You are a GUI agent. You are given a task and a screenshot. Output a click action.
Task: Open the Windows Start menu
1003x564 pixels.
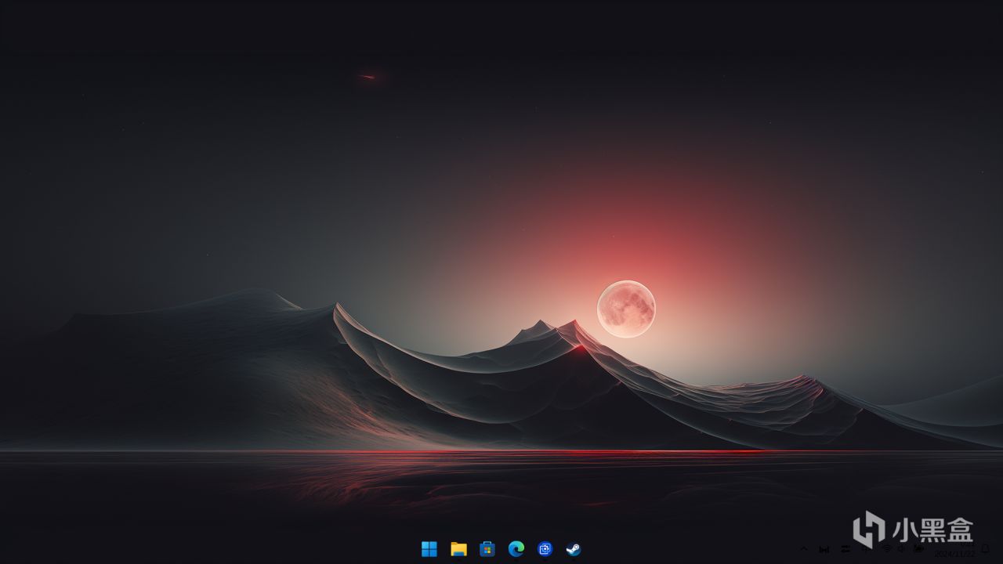pos(429,549)
